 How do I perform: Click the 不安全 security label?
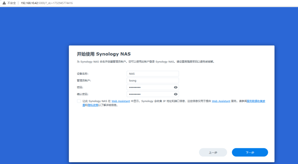pos(12,3)
